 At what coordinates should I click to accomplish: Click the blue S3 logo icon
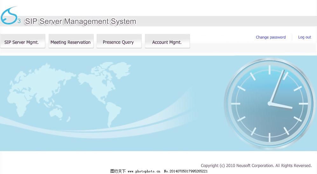pos(10,16)
